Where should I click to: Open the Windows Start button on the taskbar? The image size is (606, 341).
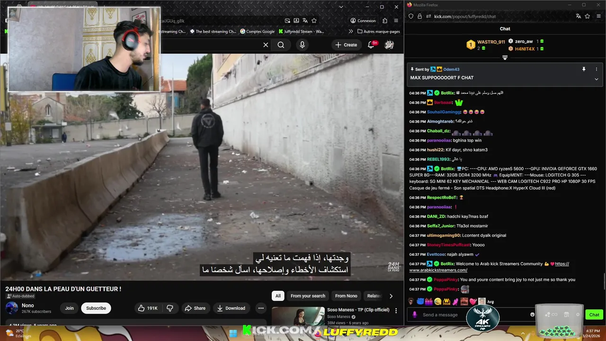click(x=233, y=333)
